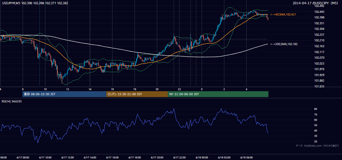Viewport: 342px width, 160px height.
Task: Click RSI scale level 50
Action: [316, 125]
